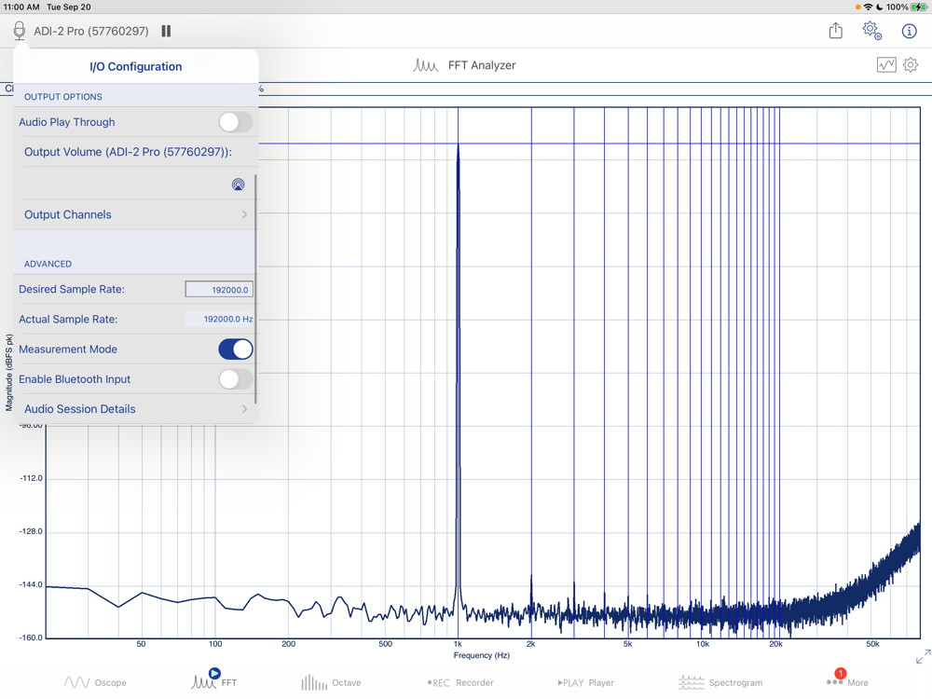Toggle Enable Bluetooth Input switch
The width and height of the screenshot is (932, 699).
click(235, 379)
